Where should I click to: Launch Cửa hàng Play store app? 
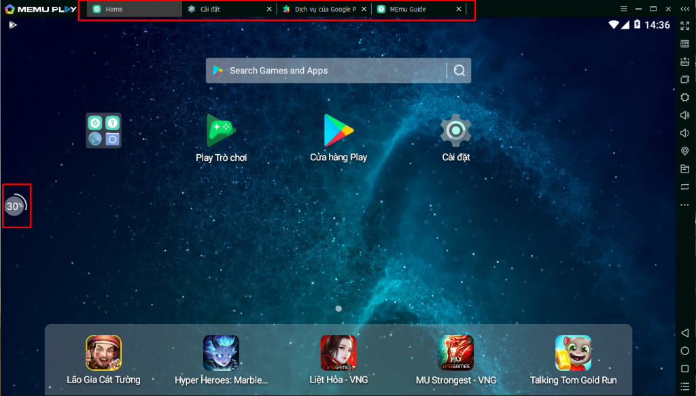coord(338,139)
